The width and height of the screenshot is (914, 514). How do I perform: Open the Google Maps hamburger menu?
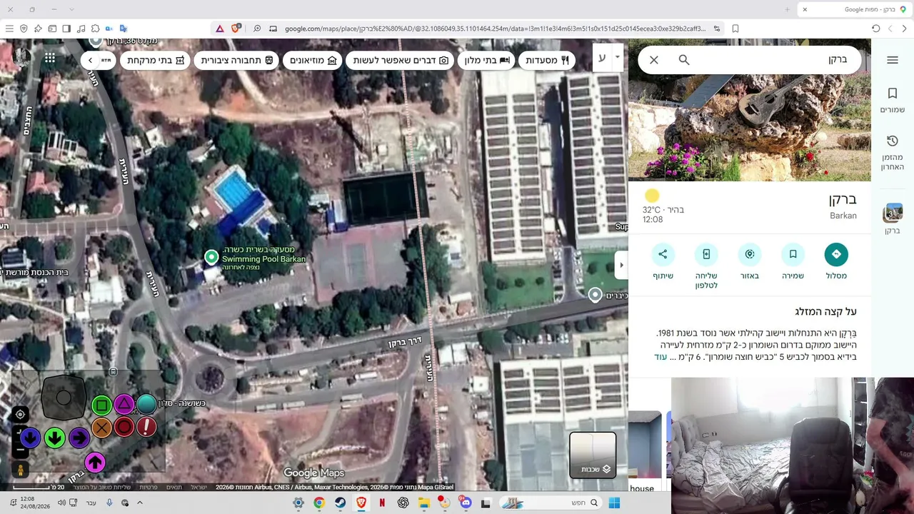click(x=892, y=60)
